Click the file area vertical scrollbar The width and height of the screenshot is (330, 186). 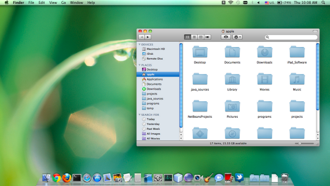(318, 76)
